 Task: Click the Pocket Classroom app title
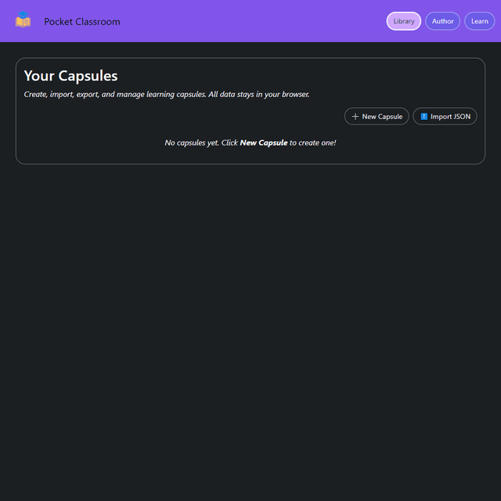[82, 22]
